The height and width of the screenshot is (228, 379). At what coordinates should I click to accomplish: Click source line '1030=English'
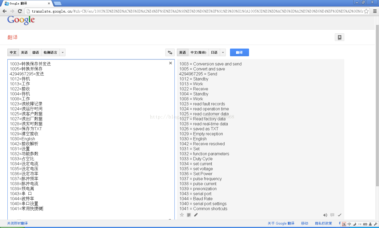(22, 139)
